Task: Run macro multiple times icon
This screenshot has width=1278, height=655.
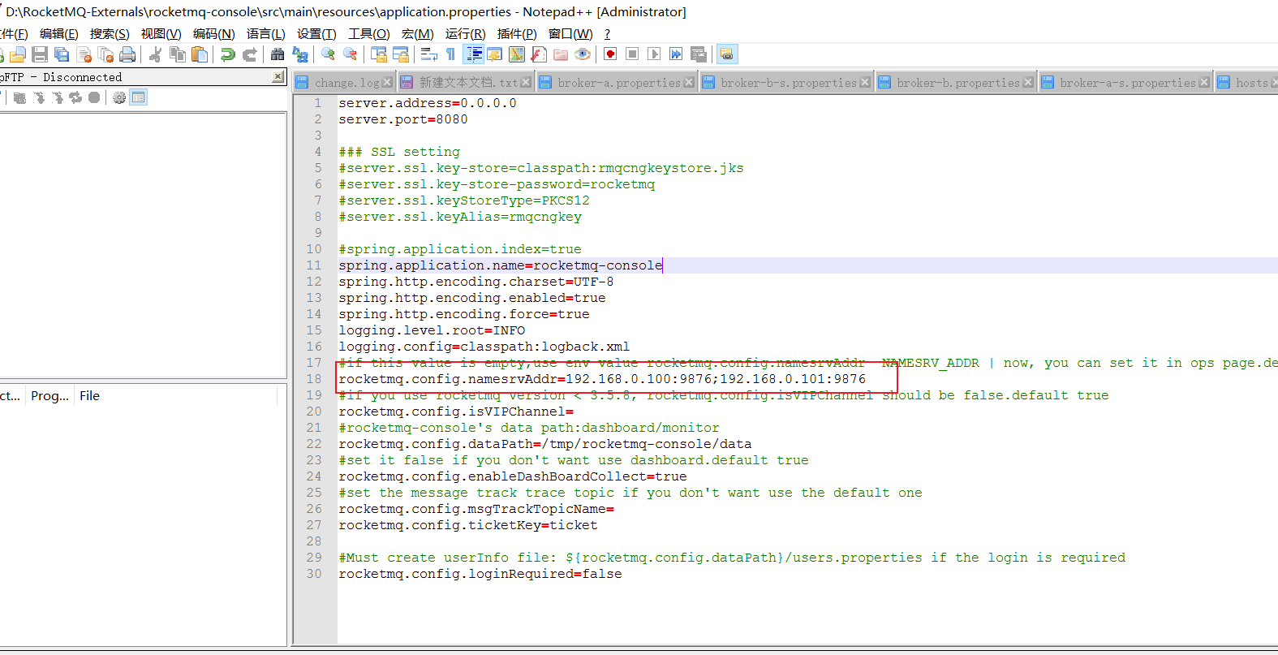Action: [x=676, y=54]
